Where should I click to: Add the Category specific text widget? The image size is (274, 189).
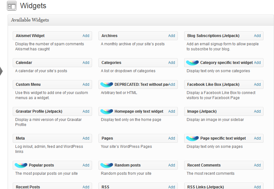tap(257, 63)
